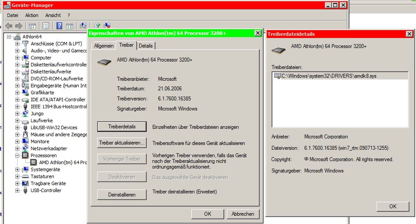Select the Treiber tab
The width and height of the screenshot is (416, 224).
[x=126, y=45]
